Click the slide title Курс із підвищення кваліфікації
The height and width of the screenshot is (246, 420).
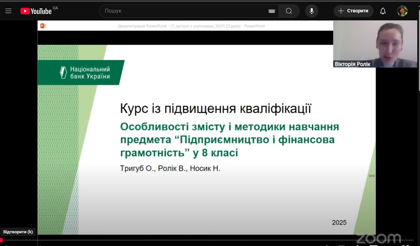tap(215, 109)
